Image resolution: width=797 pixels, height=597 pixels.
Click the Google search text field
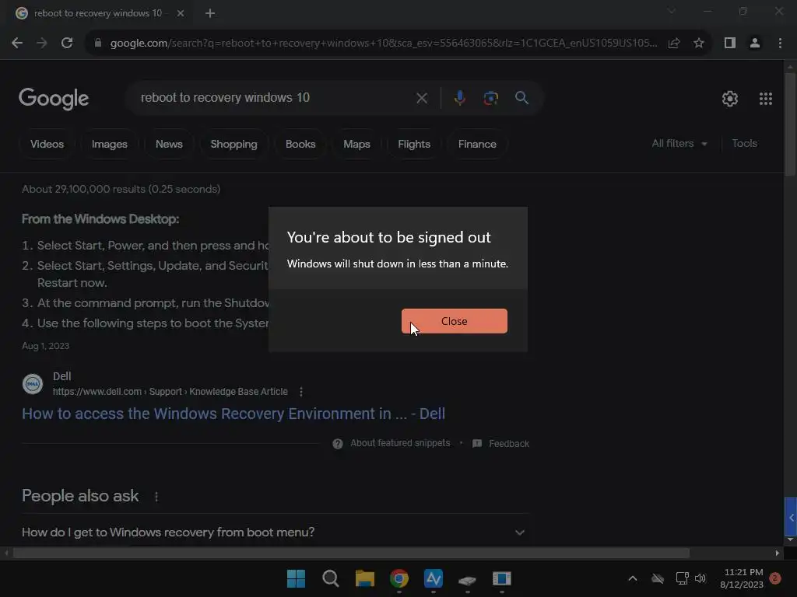[275, 97]
